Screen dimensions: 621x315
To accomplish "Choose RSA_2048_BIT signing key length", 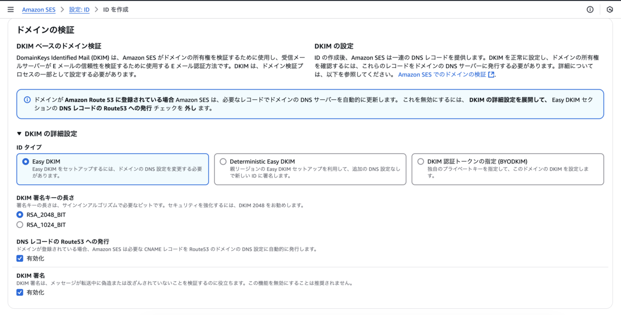I will pos(20,214).
